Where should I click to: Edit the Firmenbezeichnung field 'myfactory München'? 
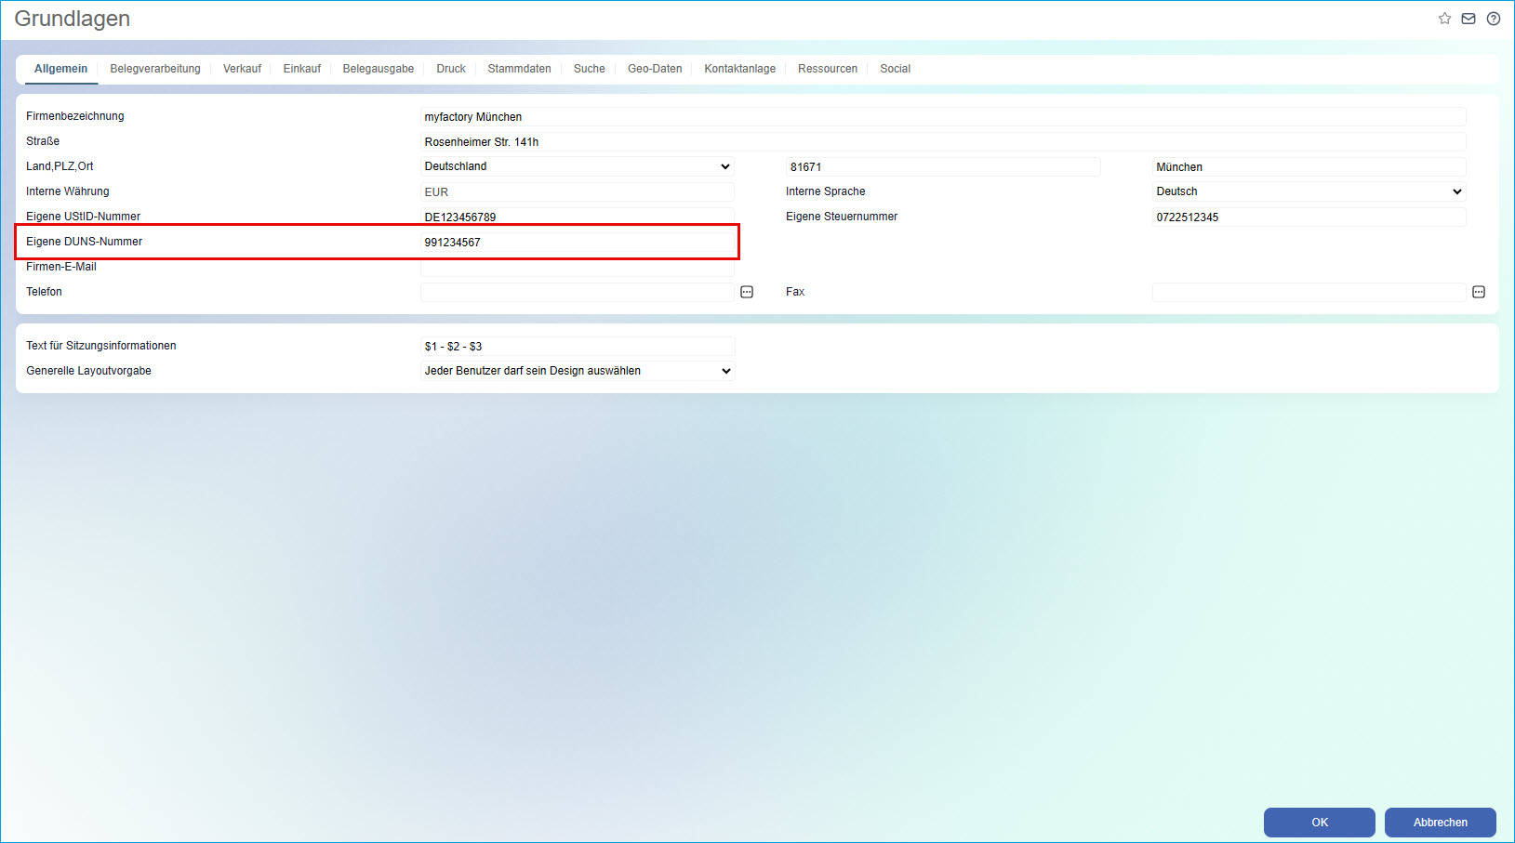point(943,117)
